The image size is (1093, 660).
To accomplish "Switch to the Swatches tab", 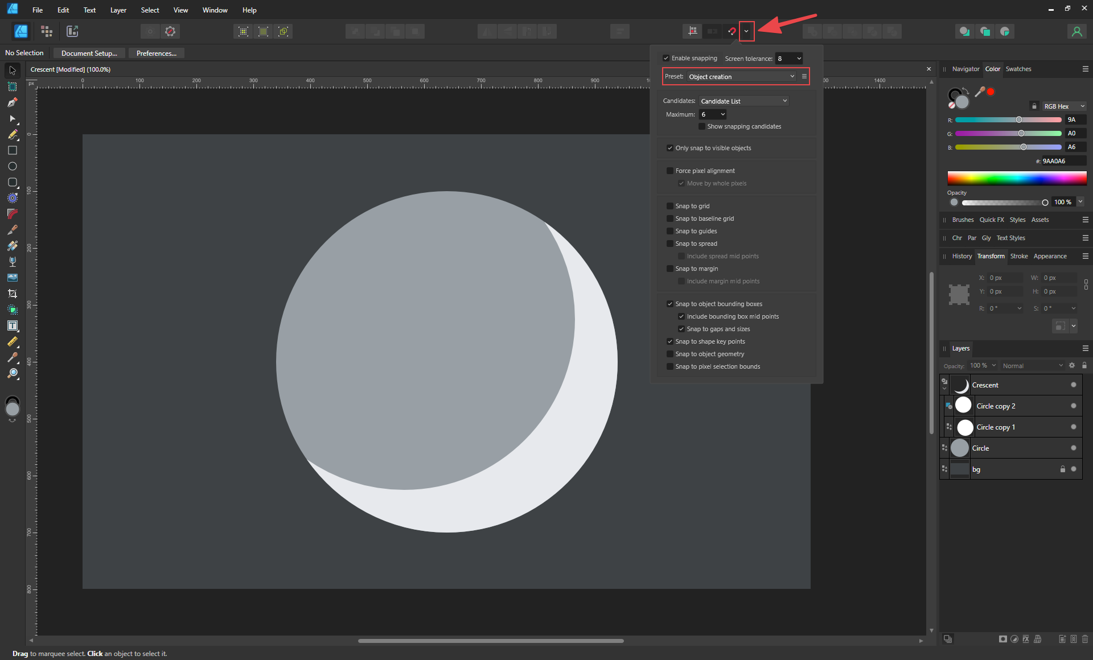I will tap(1020, 69).
